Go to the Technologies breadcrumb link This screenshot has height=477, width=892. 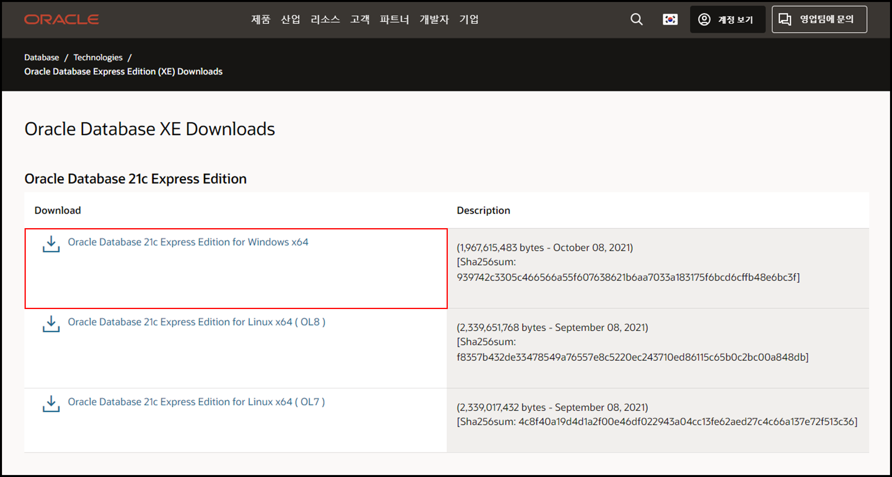click(98, 57)
